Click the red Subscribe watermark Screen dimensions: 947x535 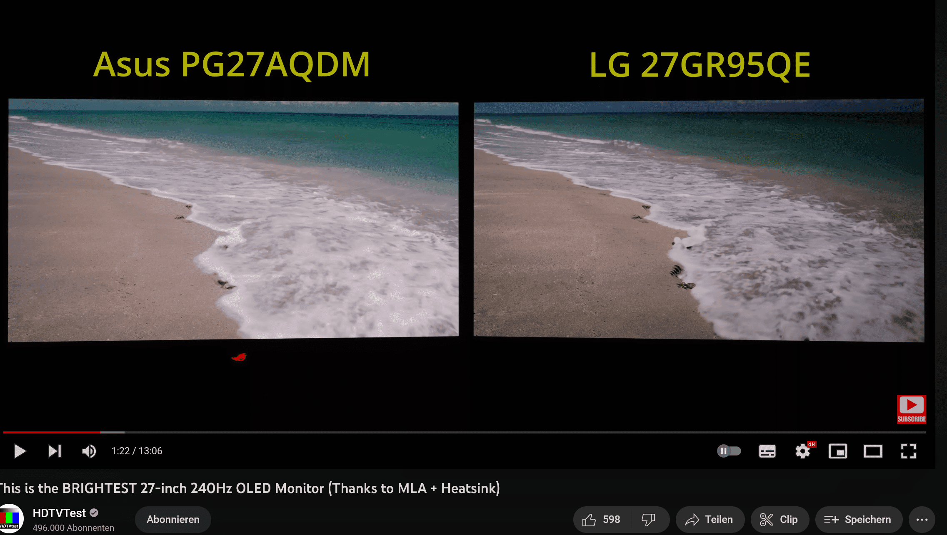coord(912,409)
